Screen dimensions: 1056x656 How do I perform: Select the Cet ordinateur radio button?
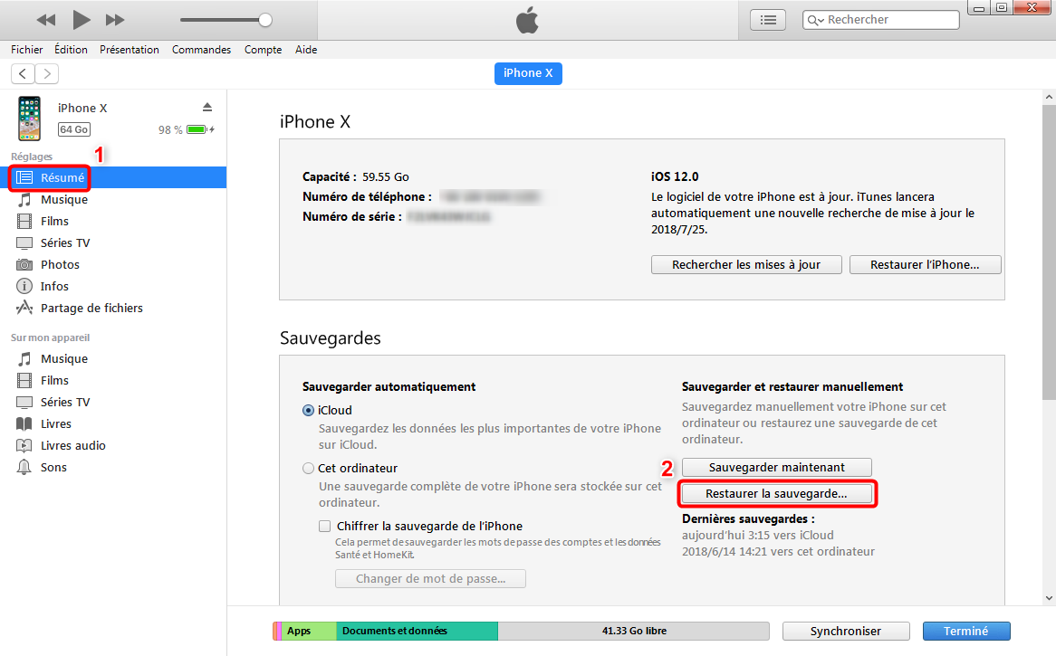[309, 469]
